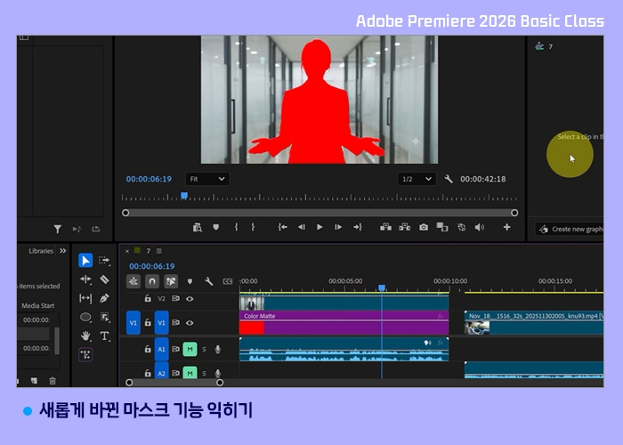Add a marker in the timeline

[x=190, y=282]
